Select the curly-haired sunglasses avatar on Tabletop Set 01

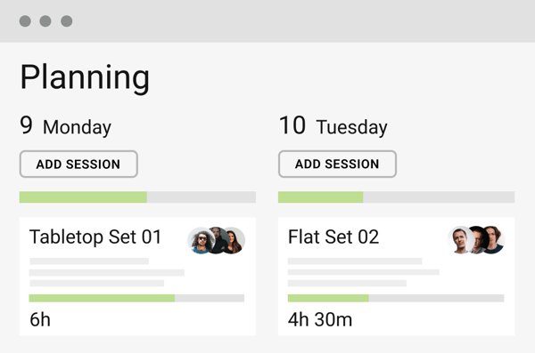tap(202, 240)
